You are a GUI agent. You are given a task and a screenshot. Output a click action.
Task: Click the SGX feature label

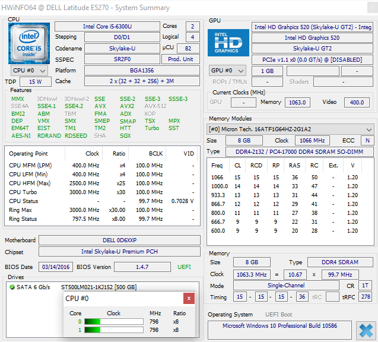125,136
